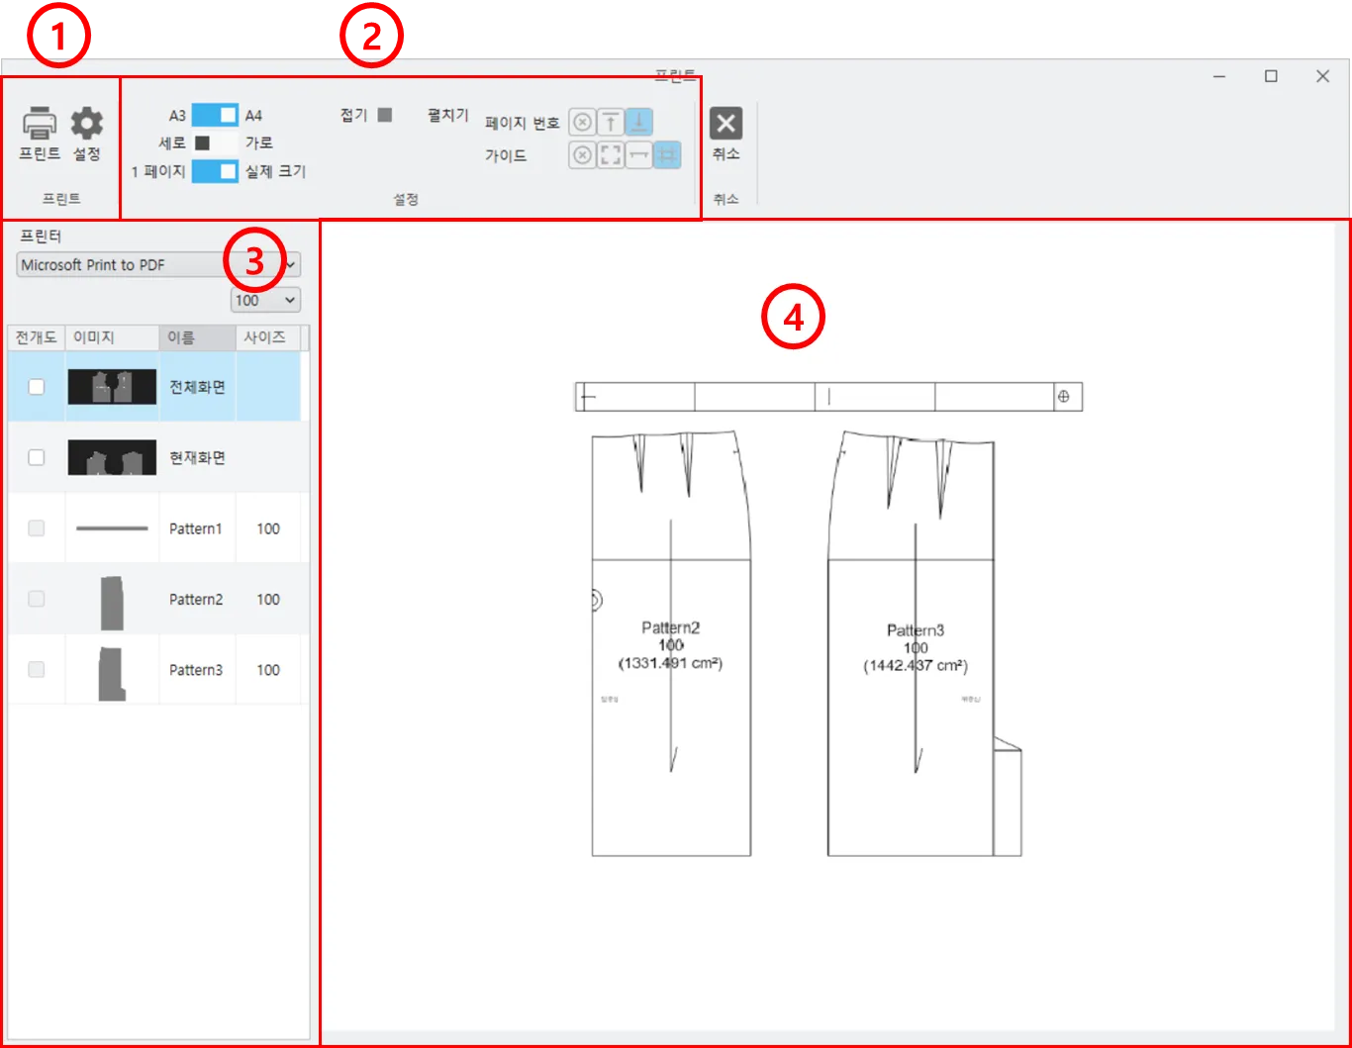Click the 가로 landscape label
Image resolution: width=1352 pixels, height=1048 pixels.
coord(258,143)
